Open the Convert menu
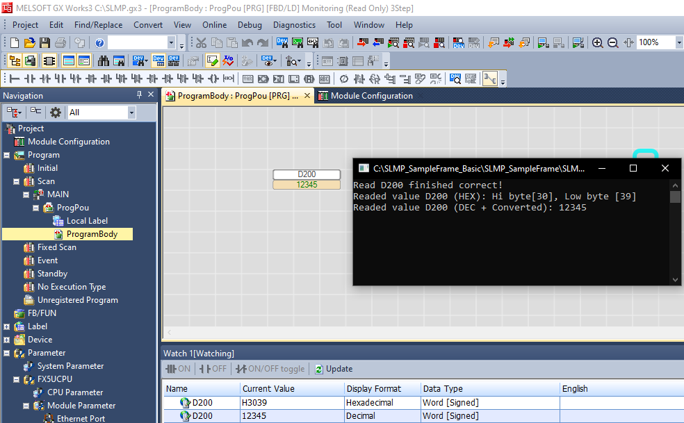The height and width of the screenshot is (423, 684). pyautogui.click(x=148, y=25)
